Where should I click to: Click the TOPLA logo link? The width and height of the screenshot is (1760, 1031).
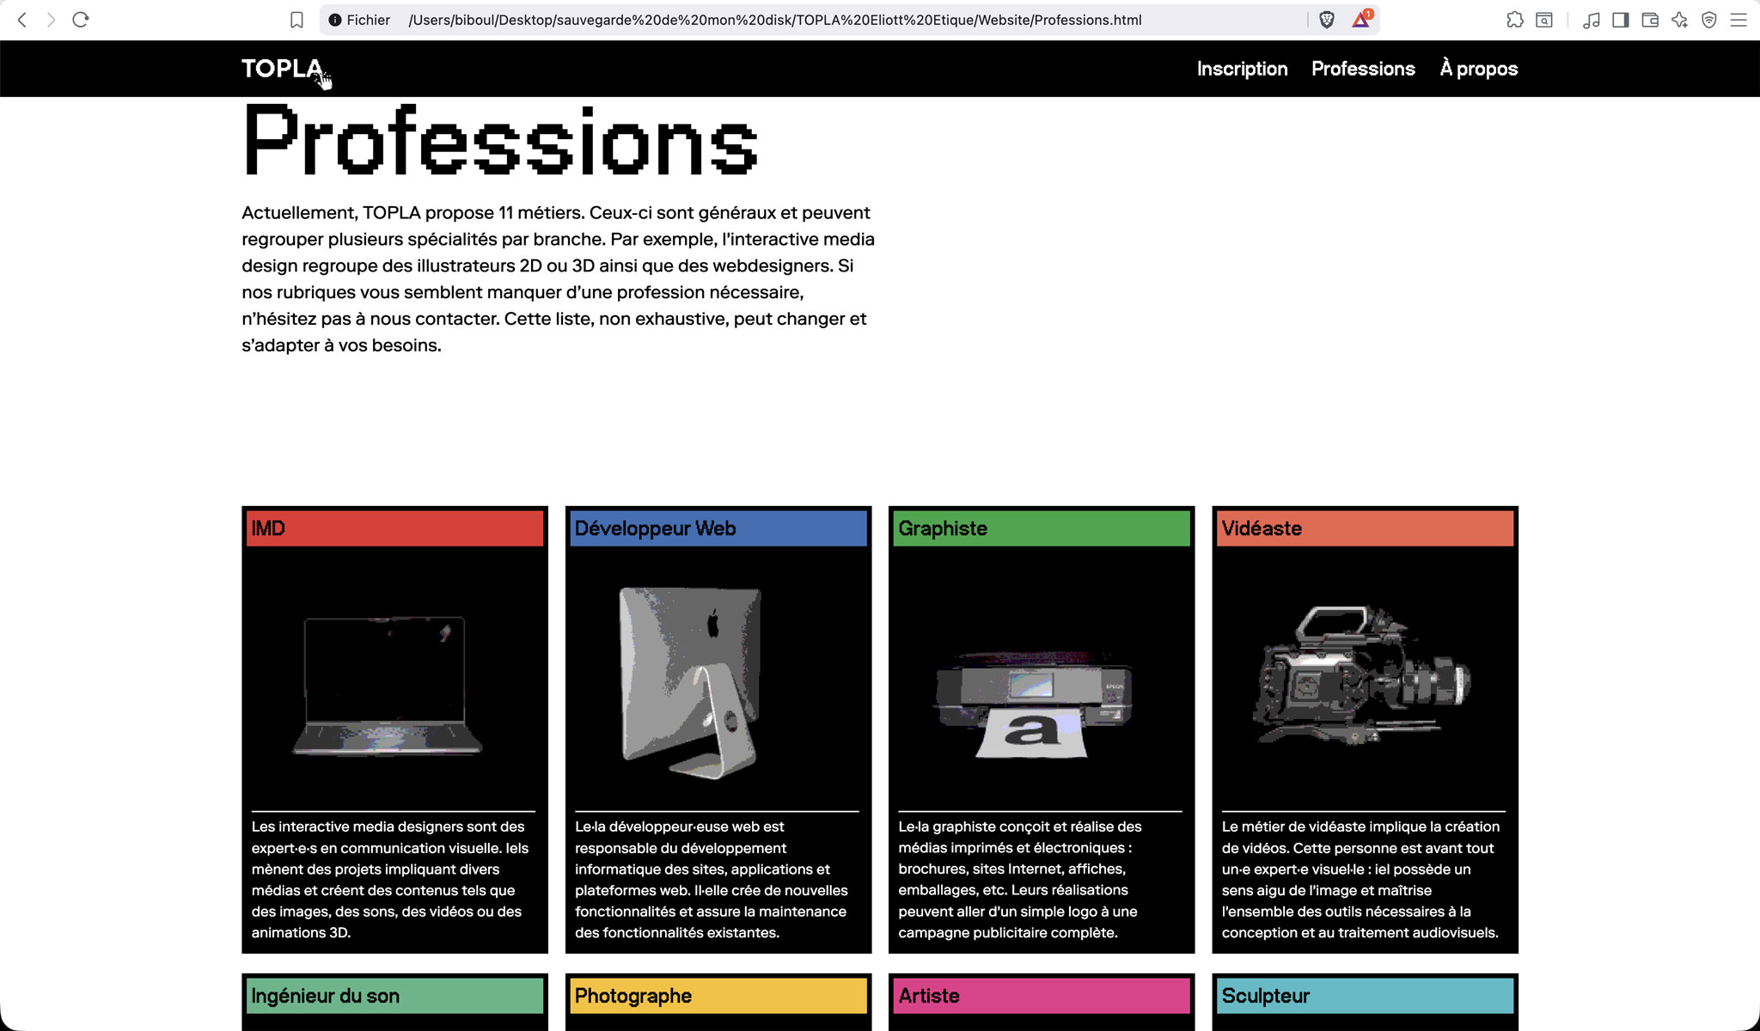(281, 69)
